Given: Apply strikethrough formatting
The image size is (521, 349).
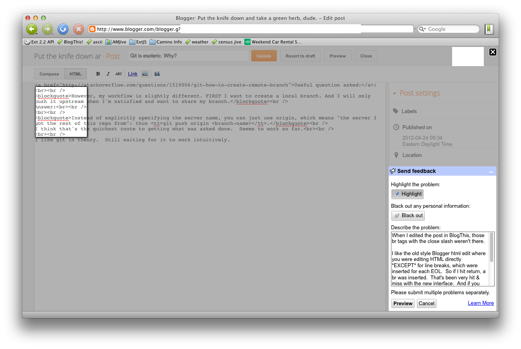Looking at the screenshot, I should pos(119,74).
